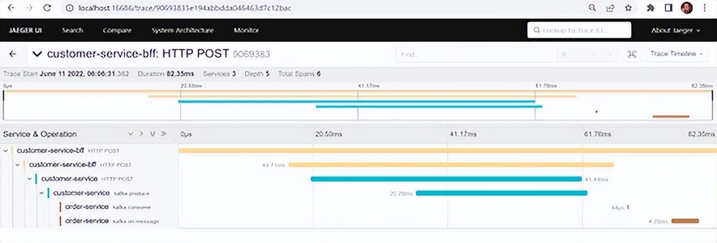Click the trace title customer-service-bff: HTTP POST
The width and height of the screenshot is (717, 243).
[x=138, y=54]
